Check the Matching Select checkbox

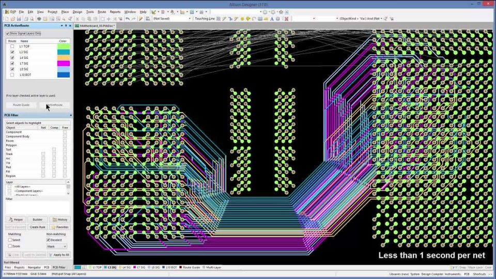click(x=10, y=240)
